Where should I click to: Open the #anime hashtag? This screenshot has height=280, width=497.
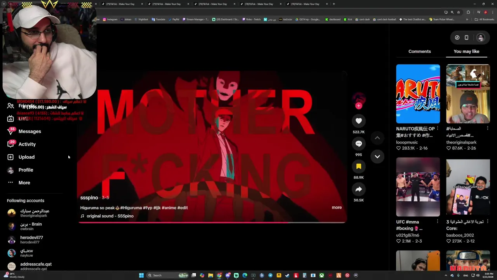coord(169,208)
